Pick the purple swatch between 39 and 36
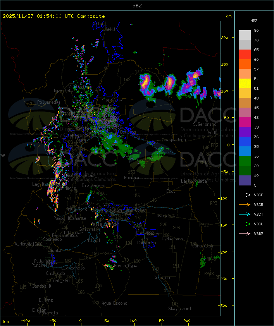This screenshot has height=326, width=274. pos(245,132)
